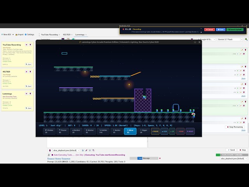The image size is (249, 187).
Task: Click Stop Remaining button
Action: pyautogui.click(x=235, y=127)
